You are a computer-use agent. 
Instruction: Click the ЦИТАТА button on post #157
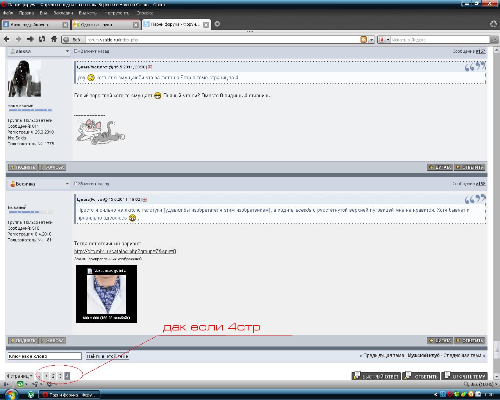pyautogui.click(x=440, y=167)
